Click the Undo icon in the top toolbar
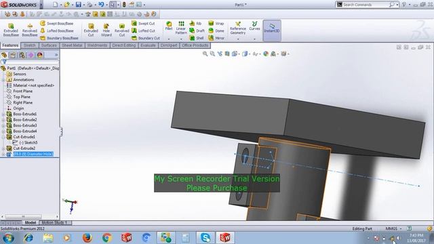The width and height of the screenshot is (434, 244). (101, 5)
